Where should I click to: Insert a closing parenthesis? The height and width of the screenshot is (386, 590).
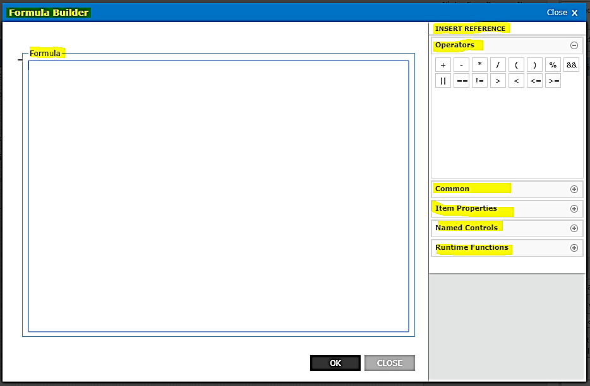534,64
